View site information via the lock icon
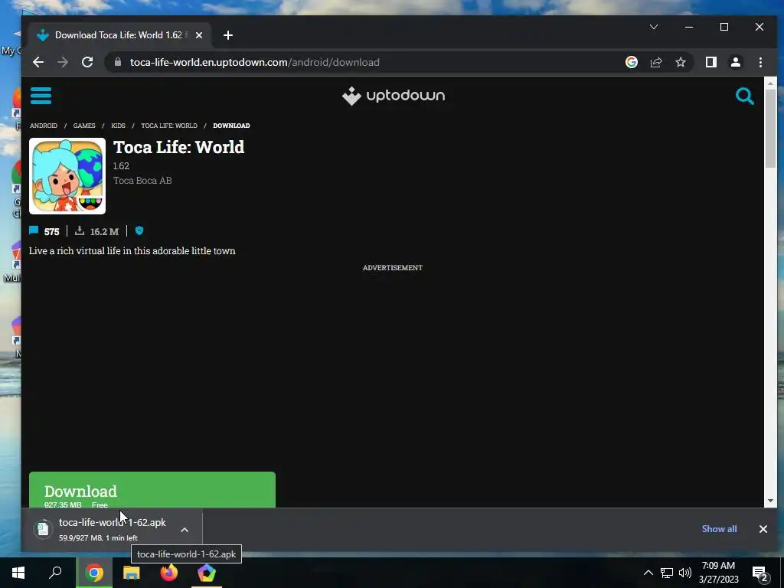Image resolution: width=784 pixels, height=588 pixels. (117, 62)
